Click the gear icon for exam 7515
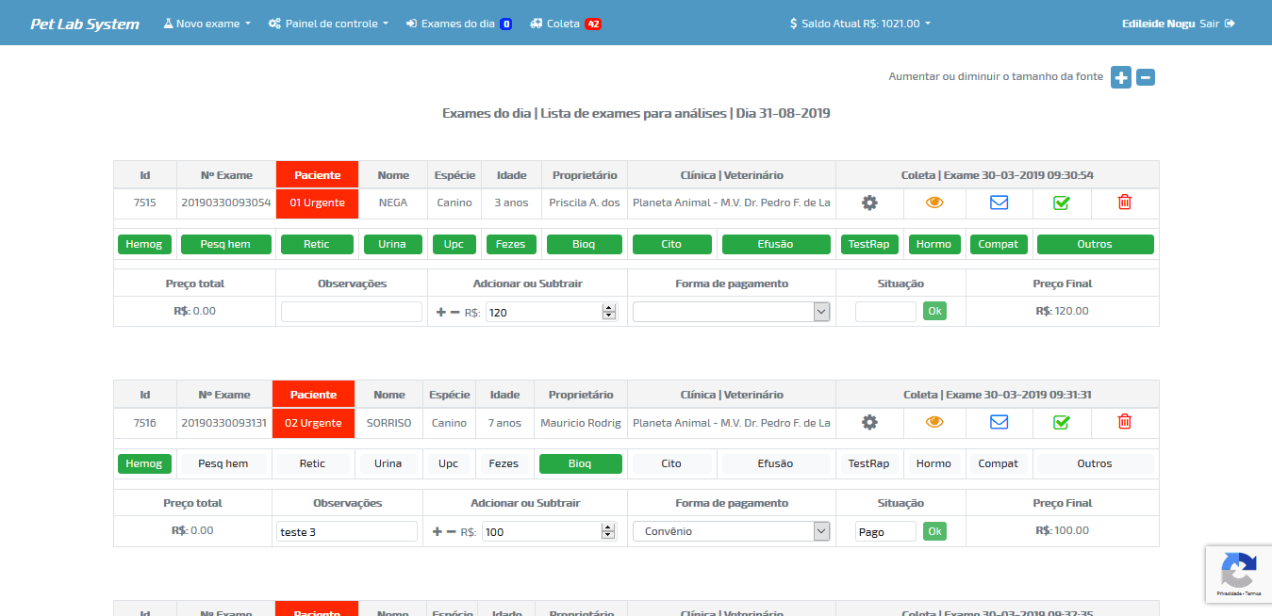The width and height of the screenshot is (1272, 616). click(869, 203)
